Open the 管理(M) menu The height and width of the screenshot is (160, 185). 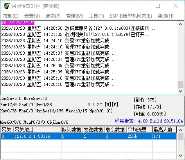pos(75,16)
